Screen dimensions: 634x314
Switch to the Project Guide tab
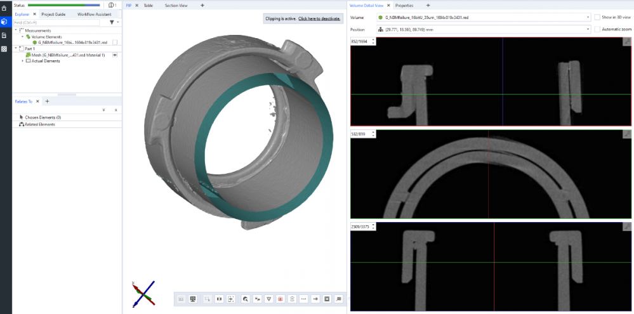pyautogui.click(x=53, y=14)
